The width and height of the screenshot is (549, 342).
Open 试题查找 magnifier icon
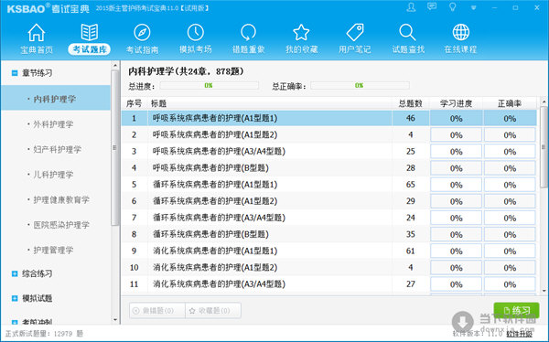pyautogui.click(x=407, y=33)
